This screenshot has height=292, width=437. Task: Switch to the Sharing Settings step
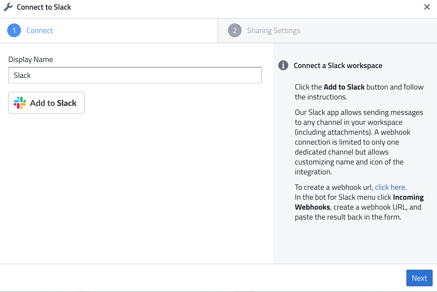click(x=273, y=31)
